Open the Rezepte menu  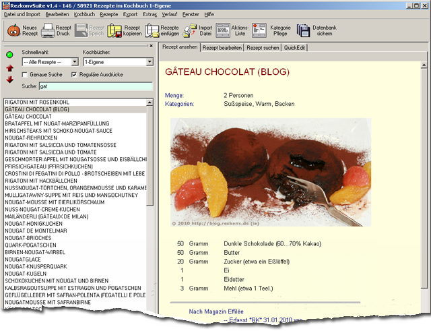coord(109,14)
